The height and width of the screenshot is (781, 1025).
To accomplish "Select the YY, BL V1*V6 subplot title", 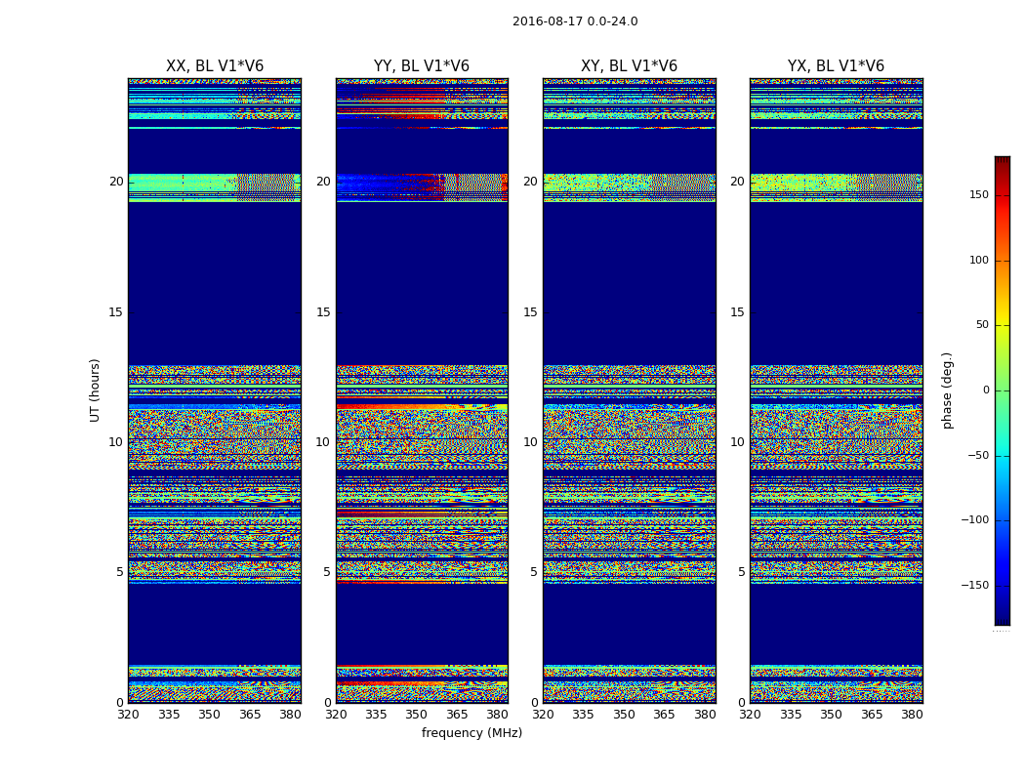I will [x=422, y=66].
